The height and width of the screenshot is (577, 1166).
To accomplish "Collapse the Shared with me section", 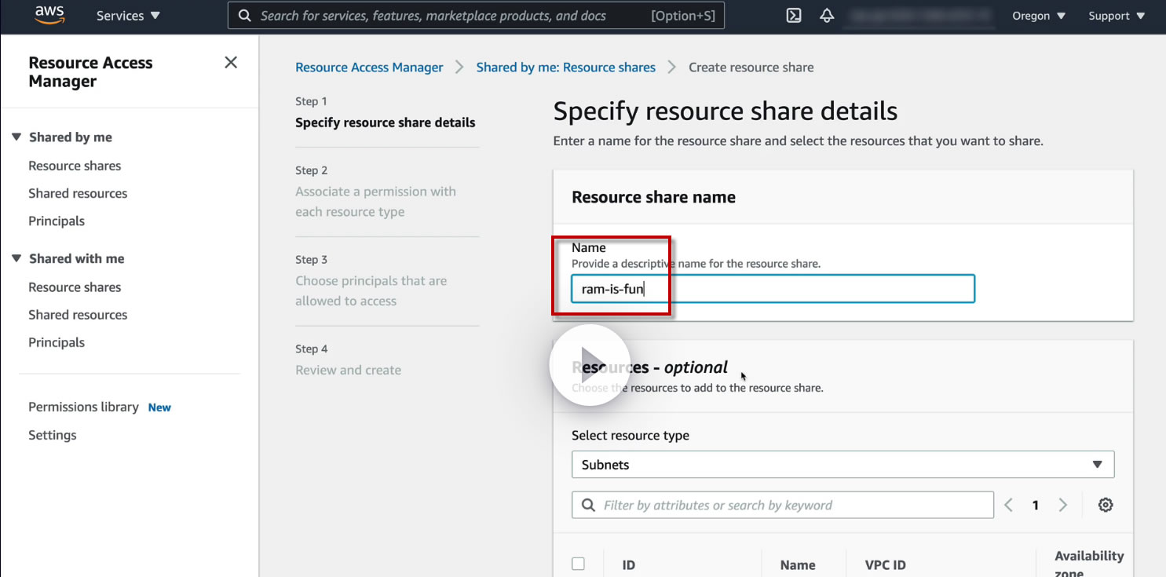I will [16, 259].
